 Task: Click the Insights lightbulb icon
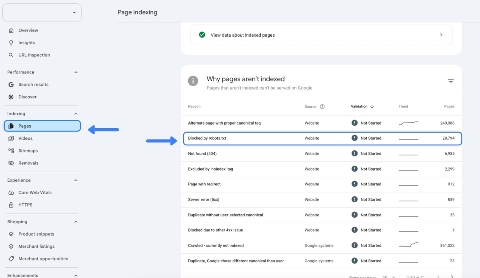[11, 43]
